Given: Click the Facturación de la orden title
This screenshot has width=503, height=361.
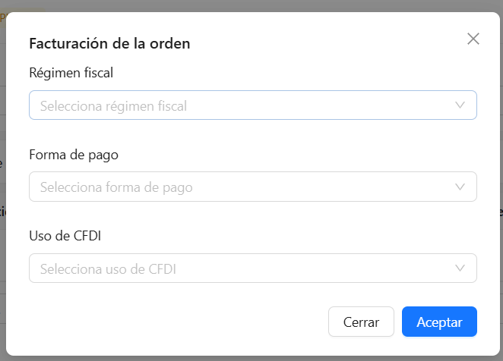Looking at the screenshot, I should [109, 43].
